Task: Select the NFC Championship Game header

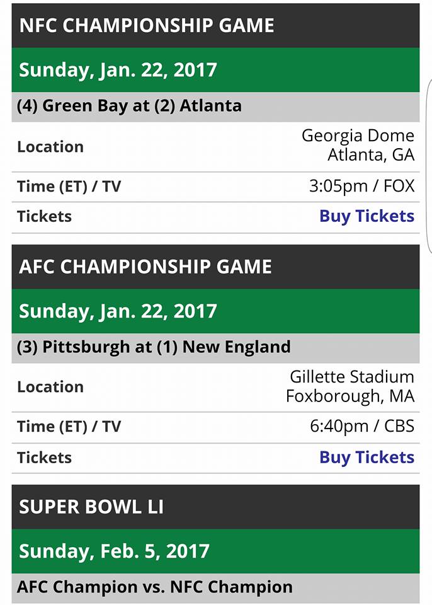Action: pos(147,26)
